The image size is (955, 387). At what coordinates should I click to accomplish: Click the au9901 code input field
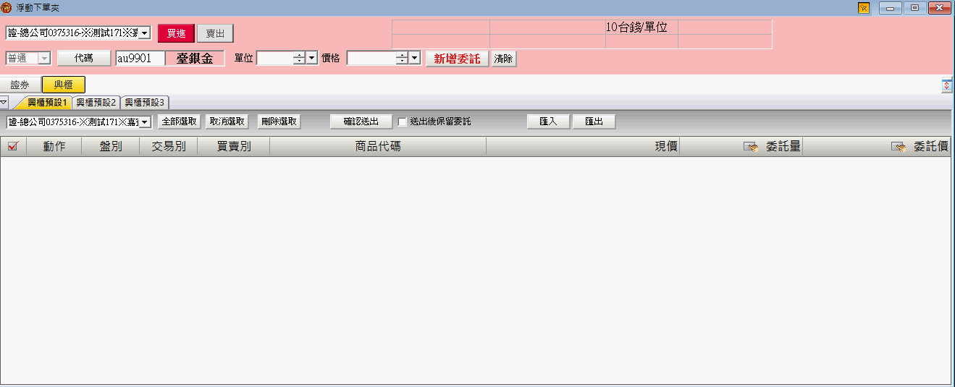point(140,59)
